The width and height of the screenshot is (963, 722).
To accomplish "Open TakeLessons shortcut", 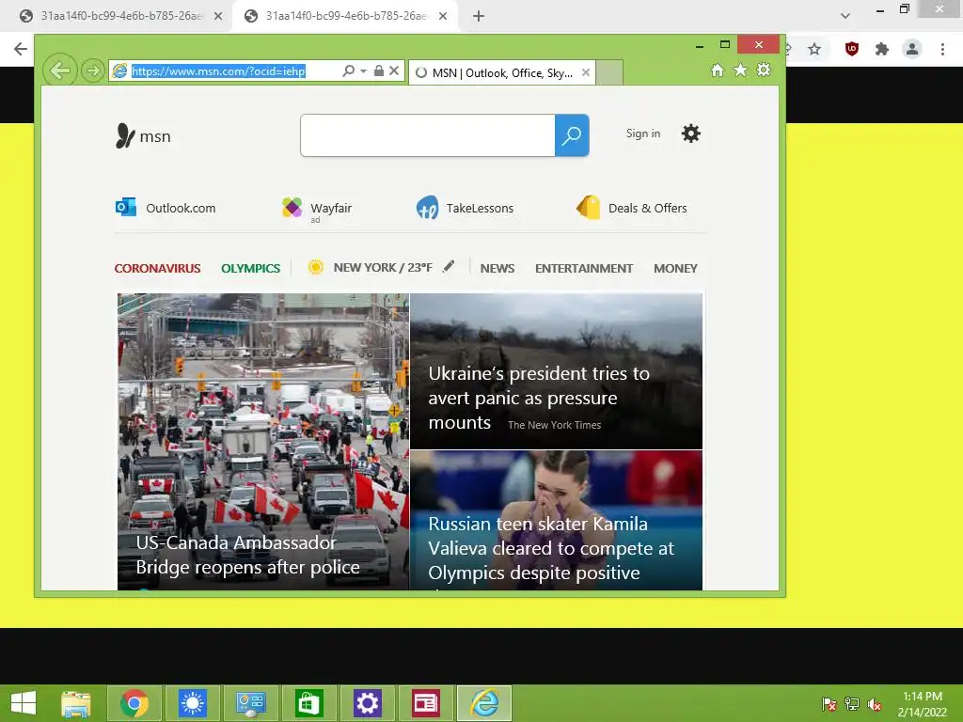I will 465,208.
